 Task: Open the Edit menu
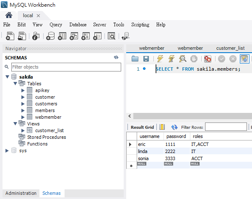(21, 25)
